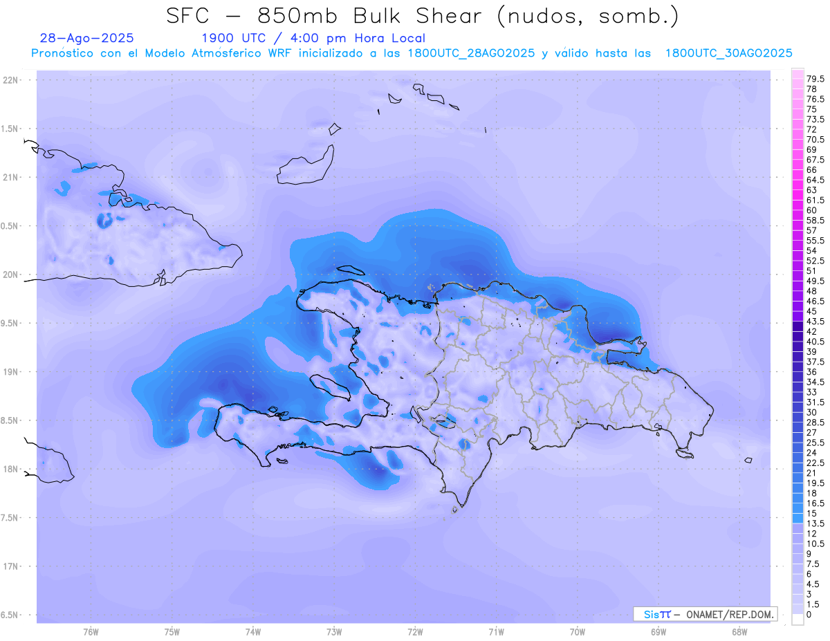Click the 69W longitude label
Viewport: 830px width, 641px height.
pos(658,631)
